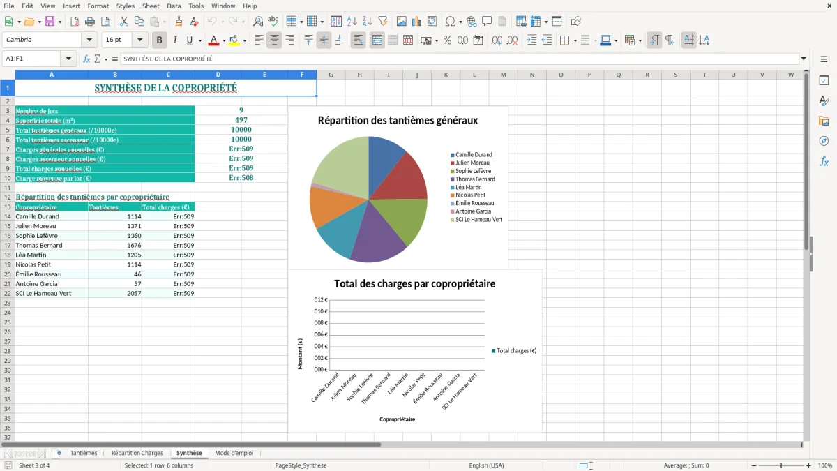Sort ascending icon in toolbar
Screen dimensions: 837x471
pyautogui.click(x=352, y=22)
